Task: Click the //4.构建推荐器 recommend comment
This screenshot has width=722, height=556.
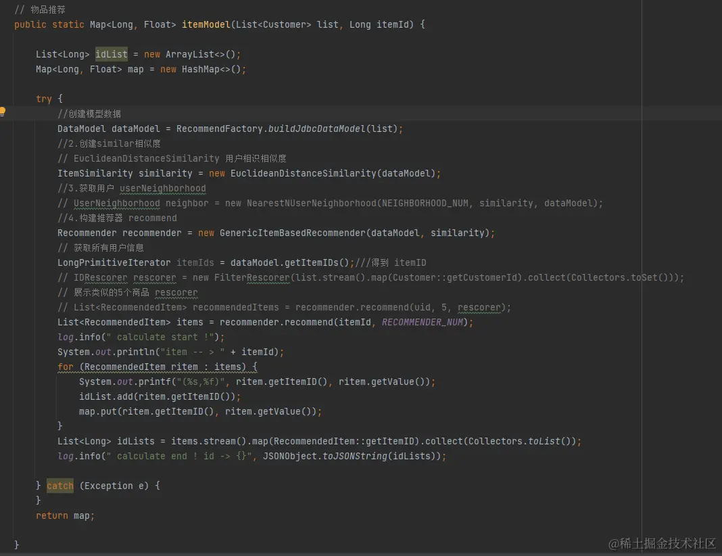Action: click(117, 218)
